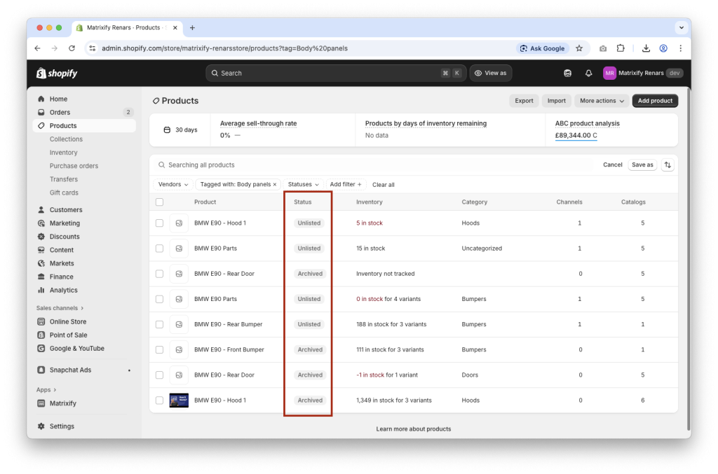
Task: Open sort options with the arrows icon
Action: coord(668,165)
